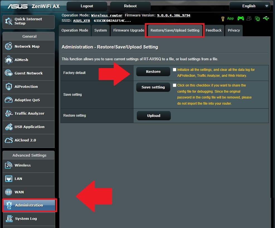Click the Restore setting row label
This screenshot has width=275, height=228.
click(75, 116)
